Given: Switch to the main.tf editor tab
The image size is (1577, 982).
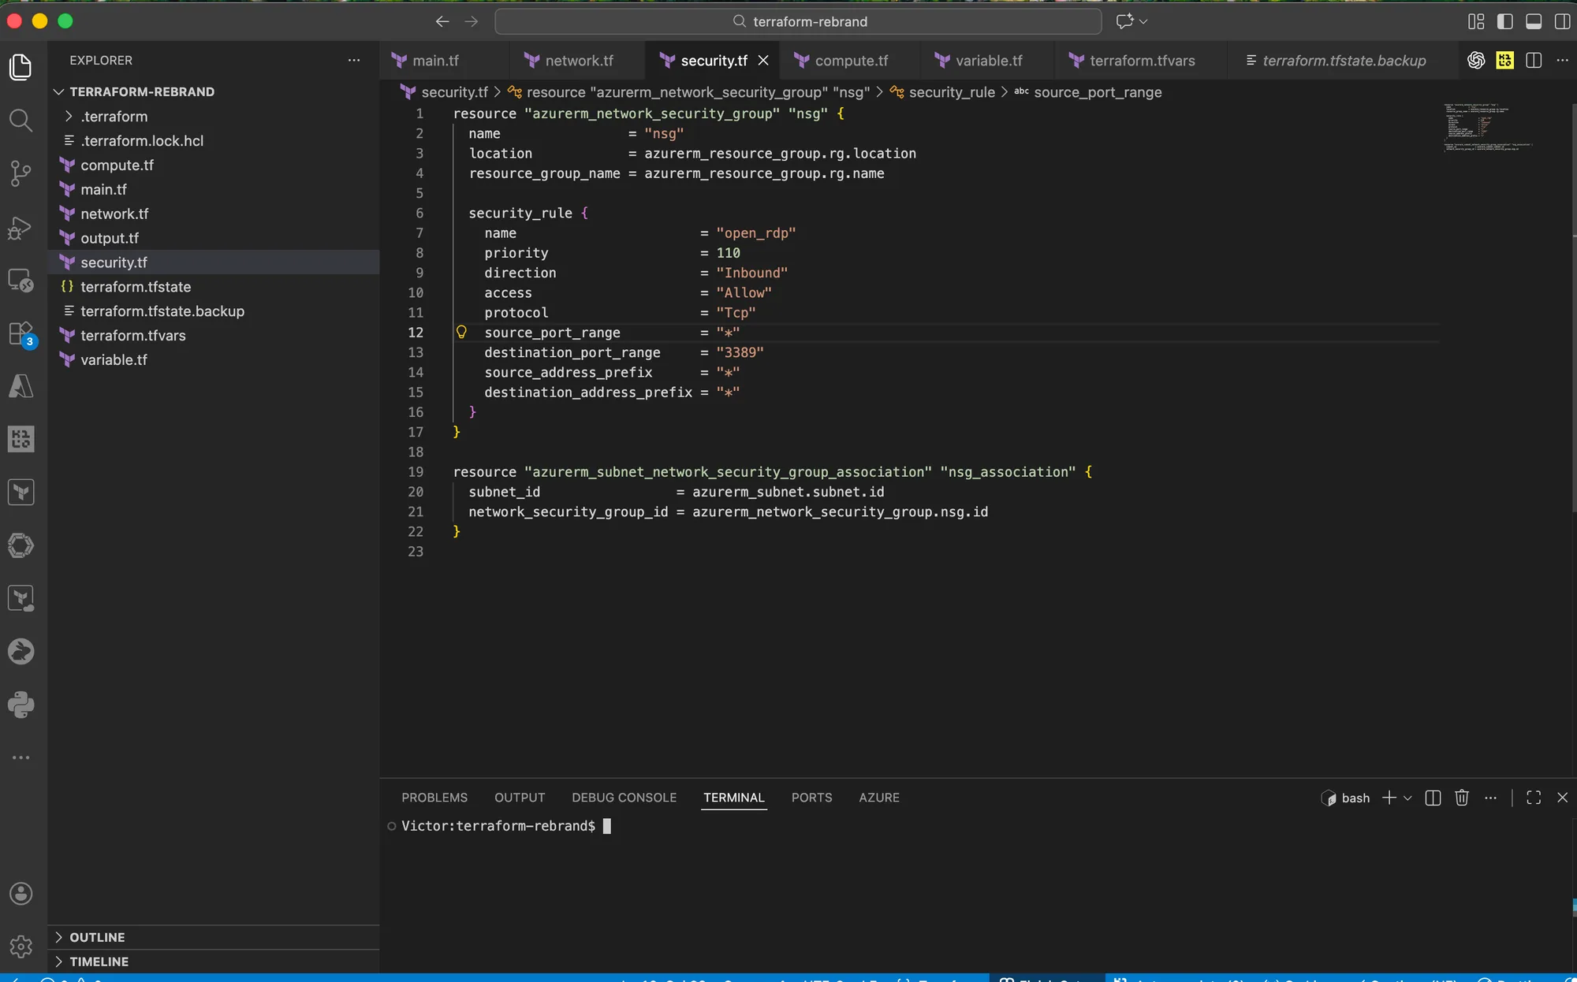Looking at the screenshot, I should pos(435,61).
